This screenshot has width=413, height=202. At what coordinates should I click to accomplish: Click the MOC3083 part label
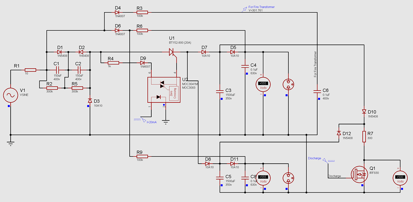(188, 88)
